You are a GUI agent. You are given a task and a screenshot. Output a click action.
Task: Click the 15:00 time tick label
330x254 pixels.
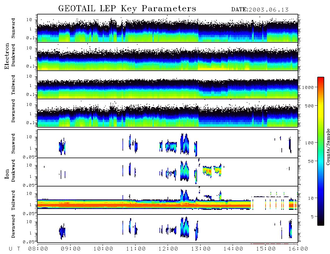click(266, 249)
